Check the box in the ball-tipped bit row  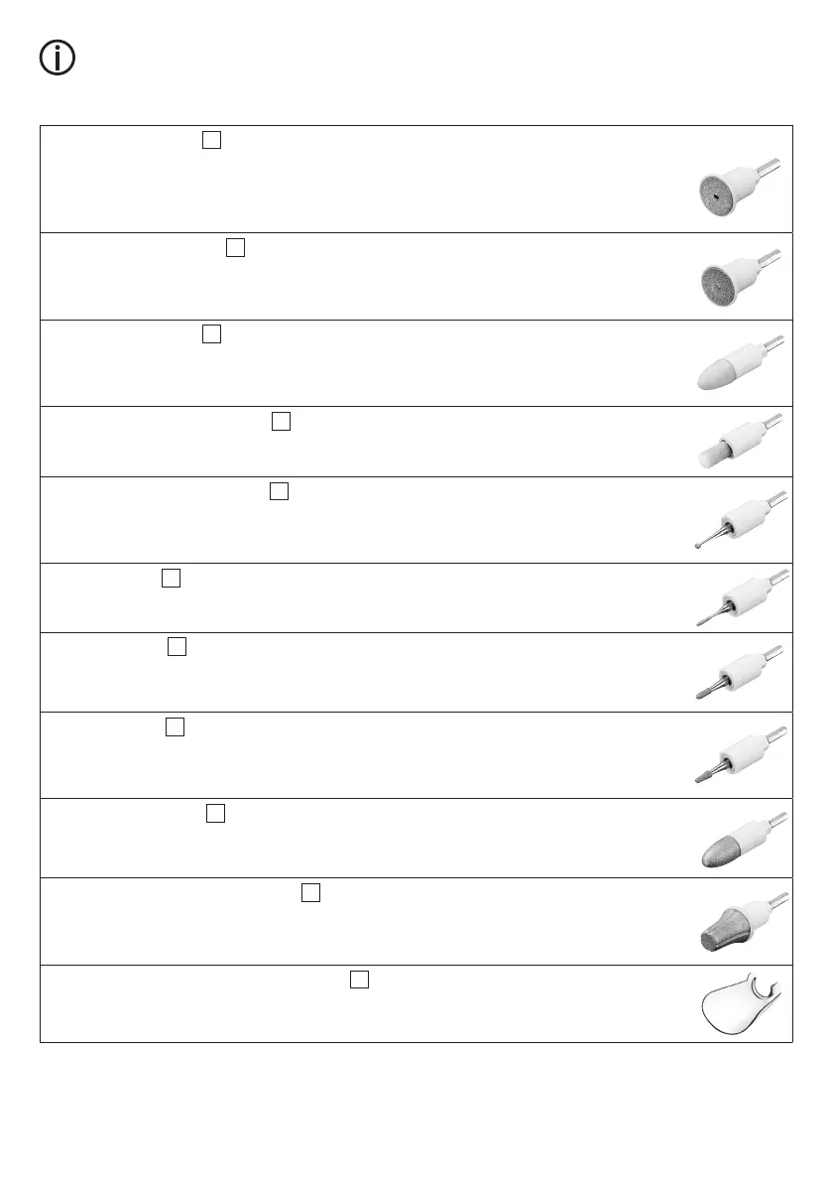coord(279,491)
